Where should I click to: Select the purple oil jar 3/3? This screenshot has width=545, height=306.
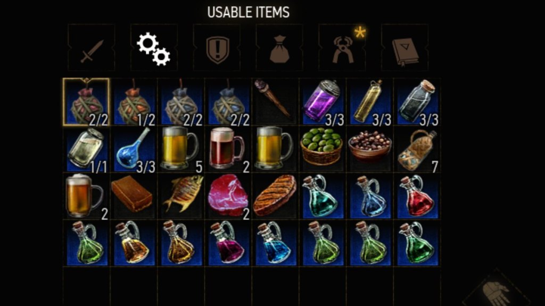click(323, 101)
